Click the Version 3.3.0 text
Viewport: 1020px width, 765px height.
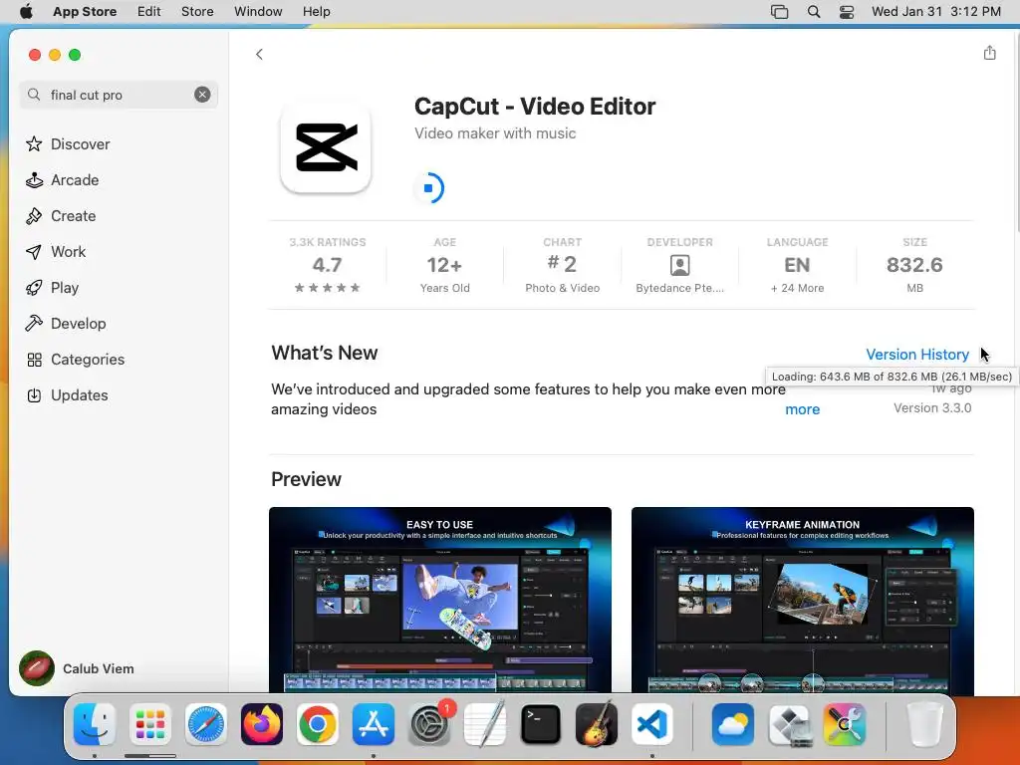[x=932, y=407]
